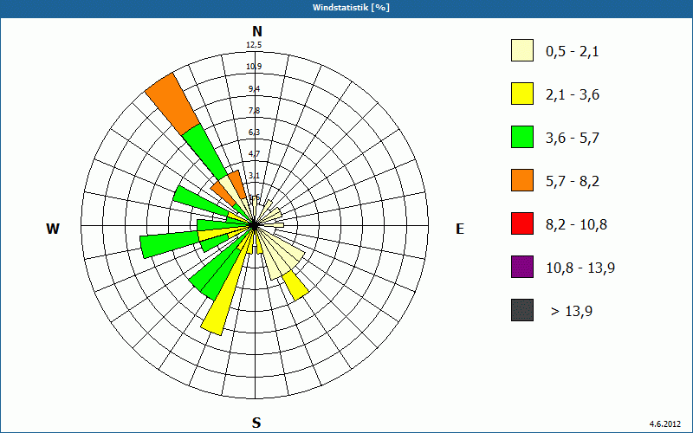This screenshot has width=693, height=433.
Task: Click the yellow 2,1 - 3,6 legend swatch
Action: point(522,94)
